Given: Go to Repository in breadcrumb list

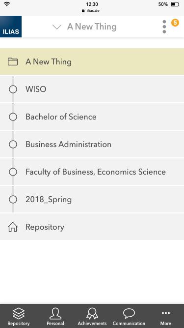Looking at the screenshot, I should point(92,227).
